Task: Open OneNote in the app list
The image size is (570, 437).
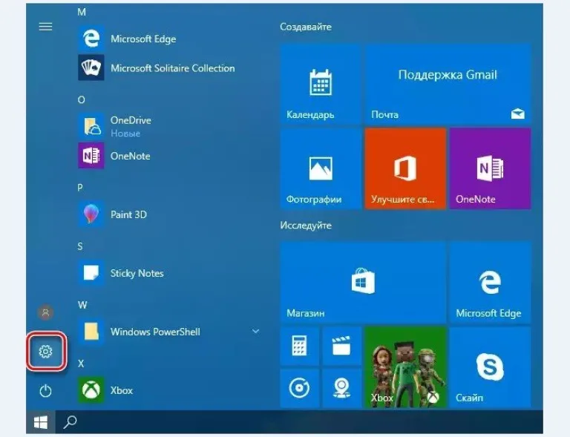Action: (168, 156)
